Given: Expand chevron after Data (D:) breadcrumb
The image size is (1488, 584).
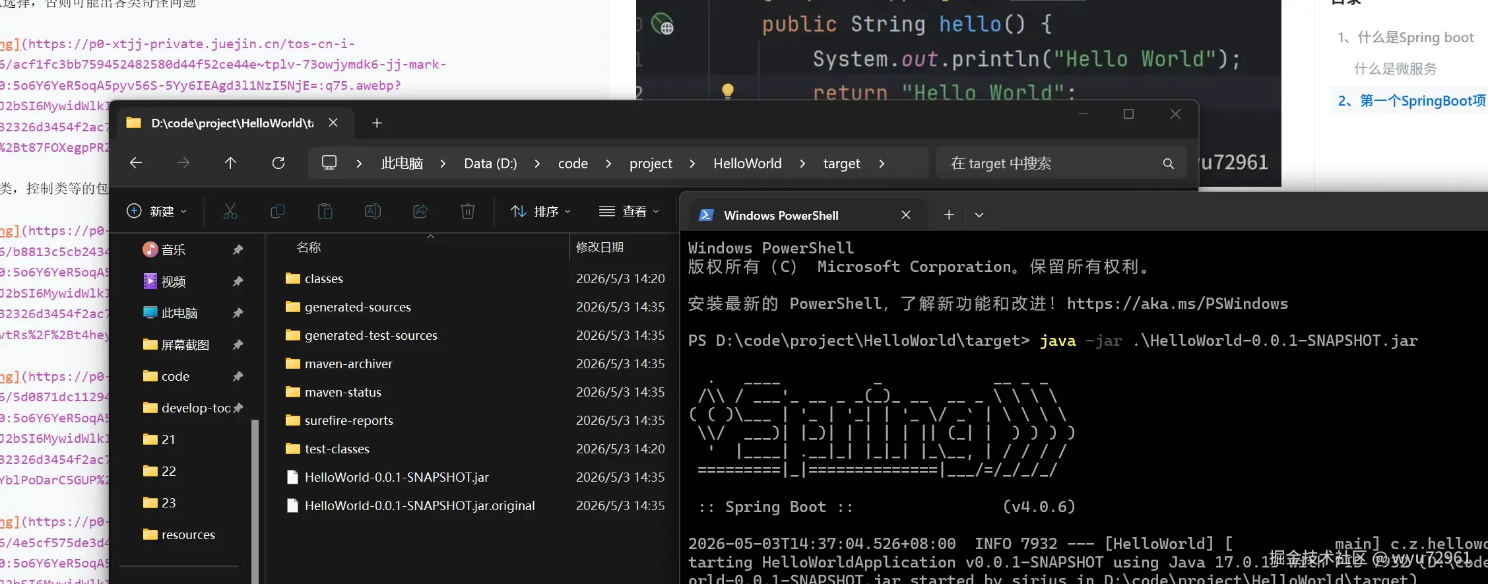Looking at the screenshot, I should (x=537, y=164).
